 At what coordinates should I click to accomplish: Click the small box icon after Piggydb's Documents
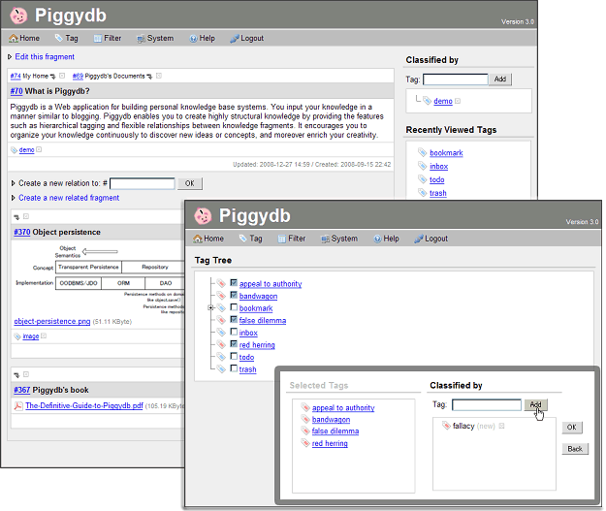(159, 76)
